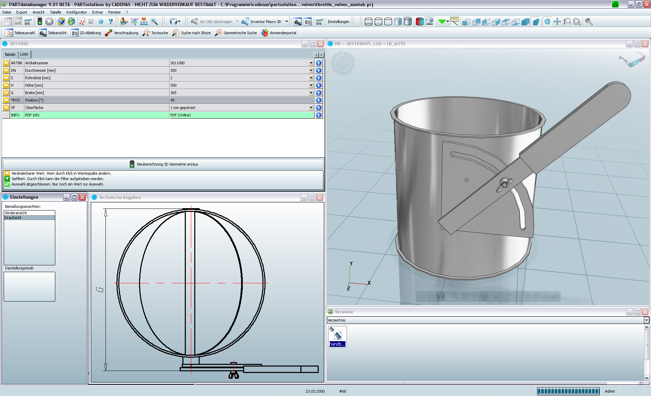Open the Durchmesser value dropdown

(x=311, y=70)
